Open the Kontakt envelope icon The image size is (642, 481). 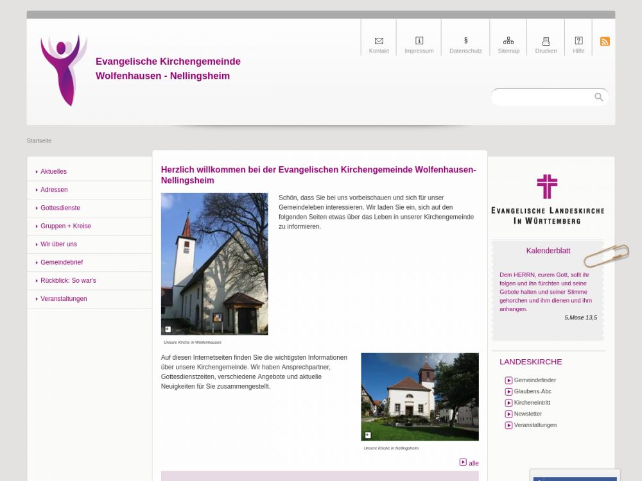tap(379, 41)
